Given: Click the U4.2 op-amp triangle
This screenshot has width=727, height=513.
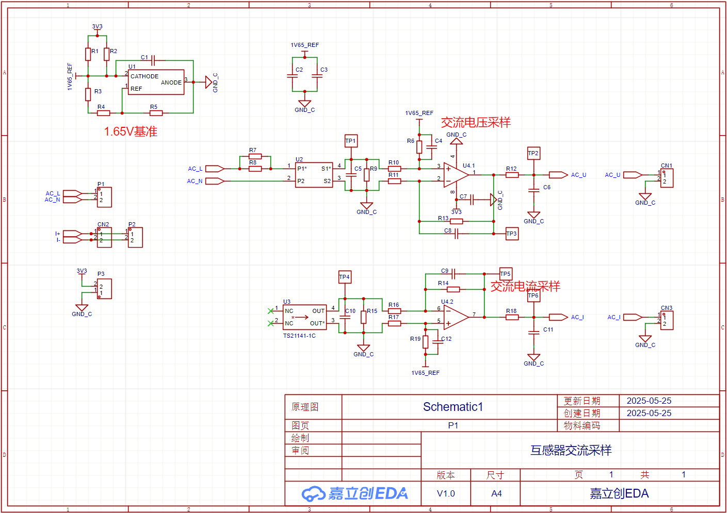Looking at the screenshot, I should point(457,317).
